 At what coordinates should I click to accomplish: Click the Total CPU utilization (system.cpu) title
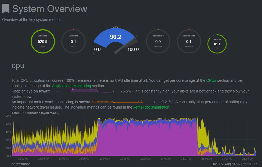pyautogui.click(x=35, y=113)
